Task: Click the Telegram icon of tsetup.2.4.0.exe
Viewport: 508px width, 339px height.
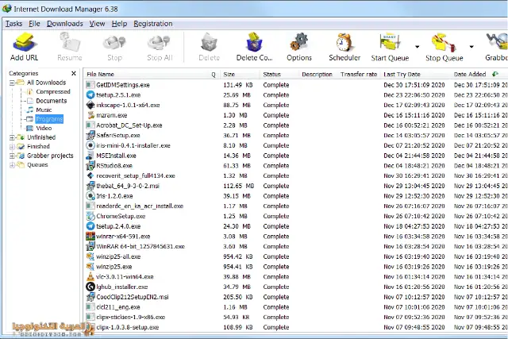Action: (90, 226)
